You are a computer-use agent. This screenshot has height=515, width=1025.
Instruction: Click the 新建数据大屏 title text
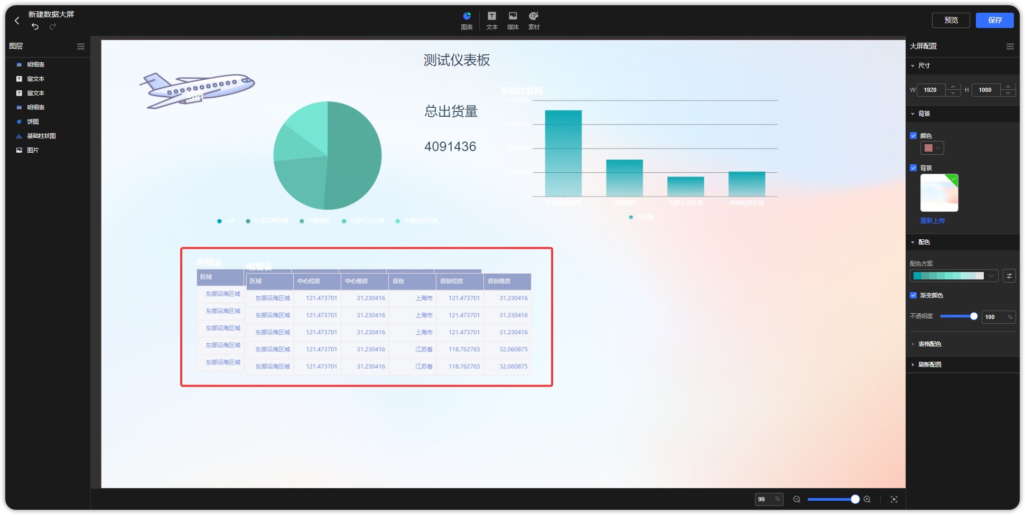(51, 14)
